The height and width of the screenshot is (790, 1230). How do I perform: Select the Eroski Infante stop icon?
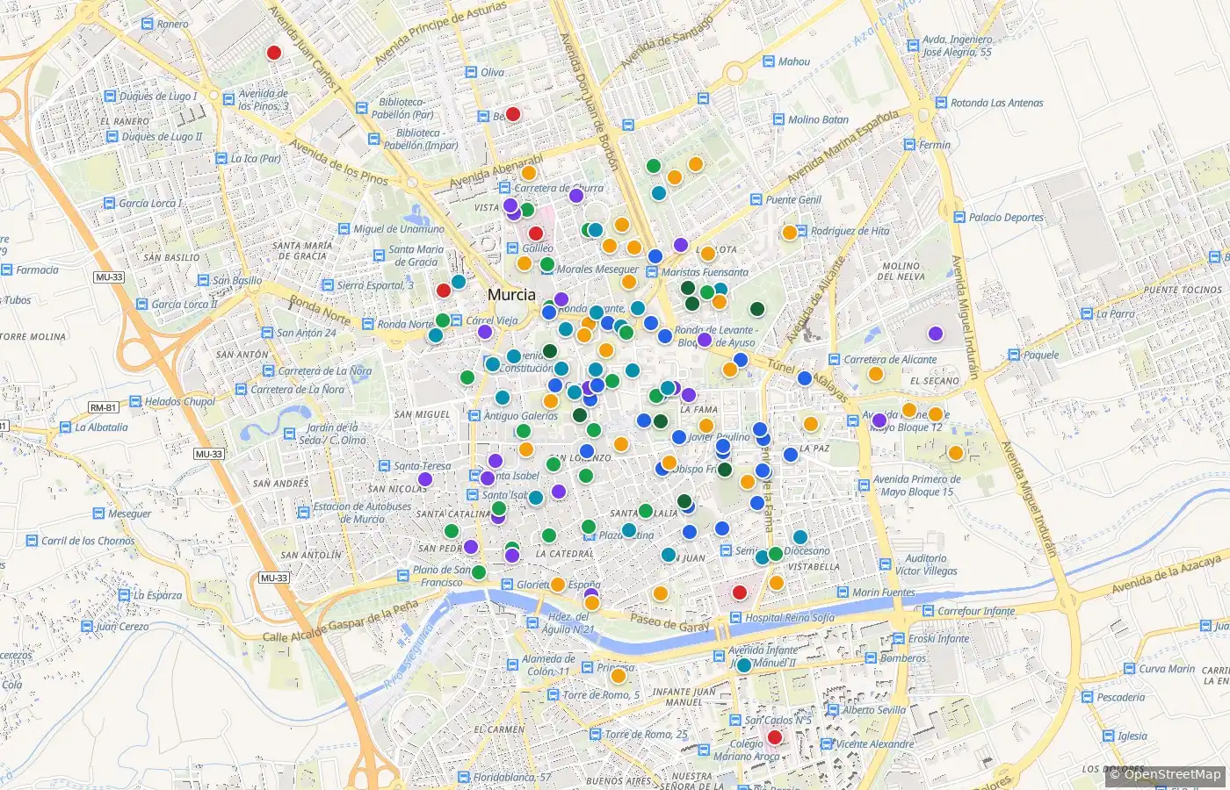(899, 638)
